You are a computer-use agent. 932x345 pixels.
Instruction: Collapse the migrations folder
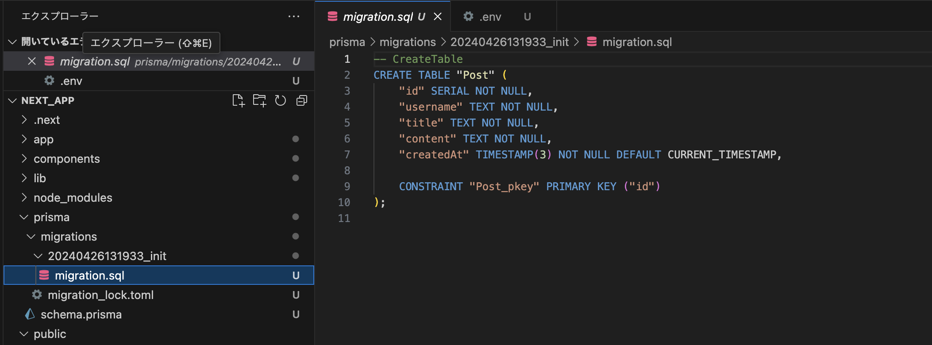31,236
